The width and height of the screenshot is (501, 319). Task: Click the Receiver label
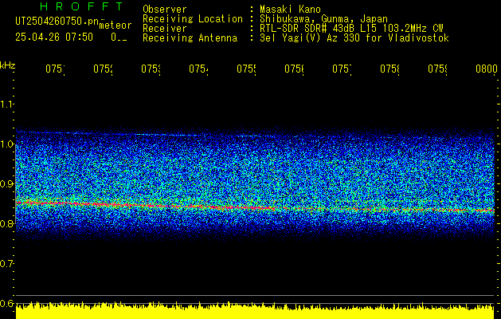pos(165,29)
